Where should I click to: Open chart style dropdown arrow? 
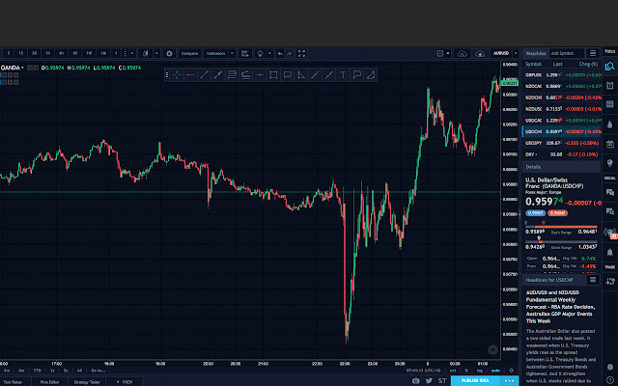click(156, 54)
